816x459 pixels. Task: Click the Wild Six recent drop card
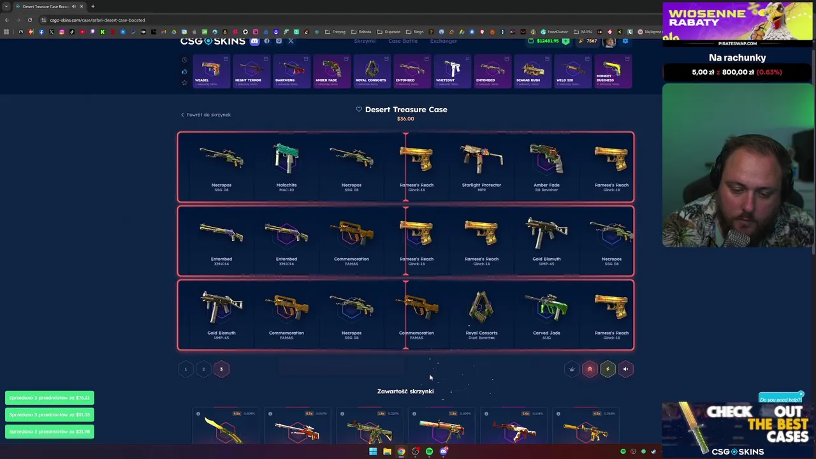572,71
